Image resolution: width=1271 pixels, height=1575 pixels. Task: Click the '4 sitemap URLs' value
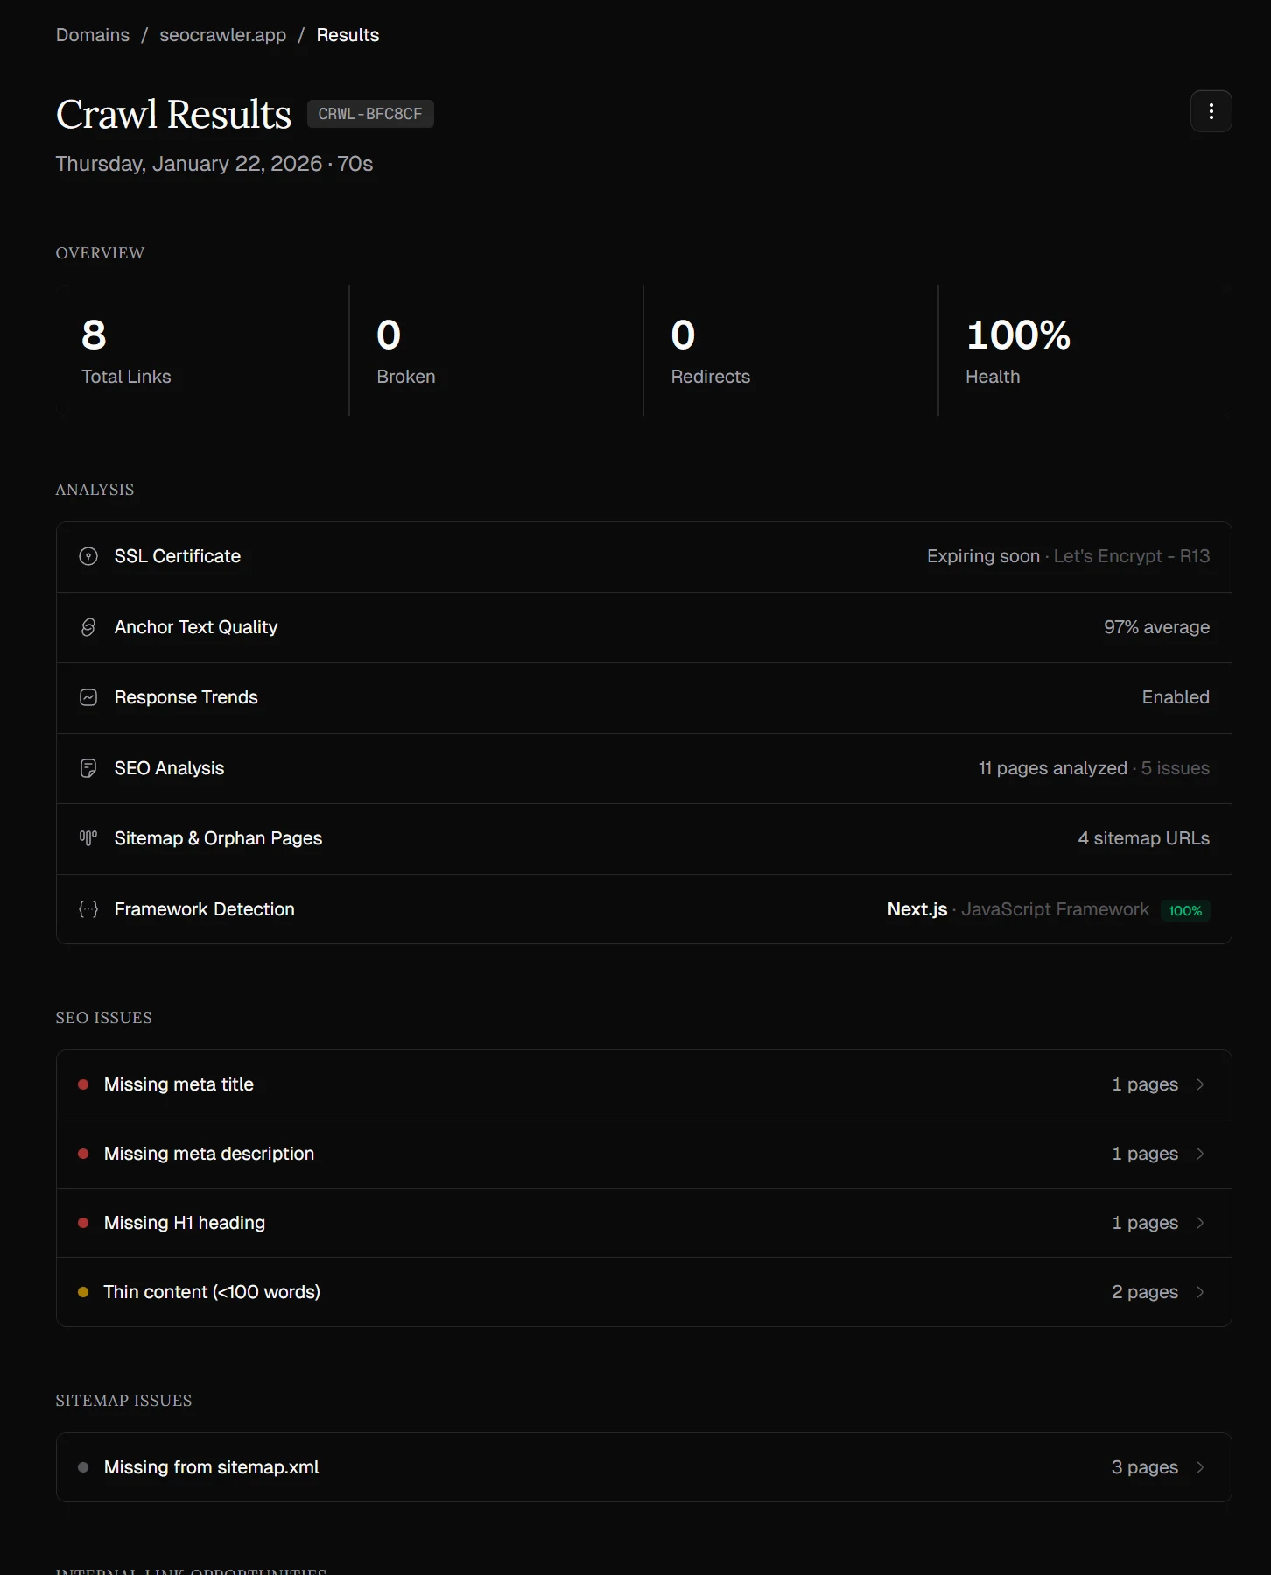1143,838
